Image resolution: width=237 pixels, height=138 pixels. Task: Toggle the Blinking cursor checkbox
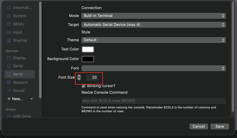coord(84,86)
